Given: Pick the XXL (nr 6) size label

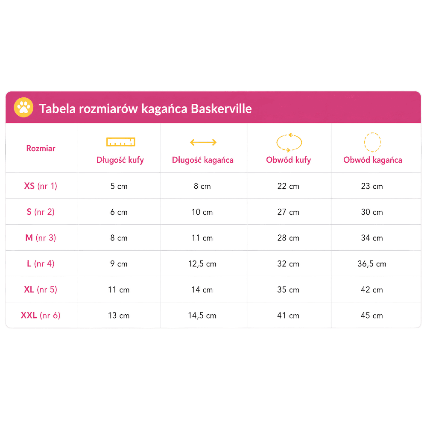Looking at the screenshot, I should [41, 316].
